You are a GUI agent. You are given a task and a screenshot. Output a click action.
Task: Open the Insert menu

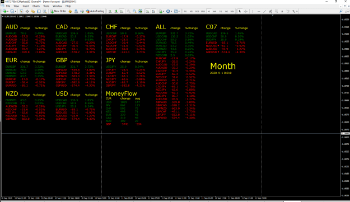point(26,6)
